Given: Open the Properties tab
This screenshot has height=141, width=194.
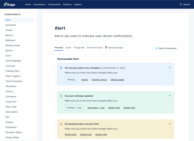Looking at the screenshot, I should (79, 47).
